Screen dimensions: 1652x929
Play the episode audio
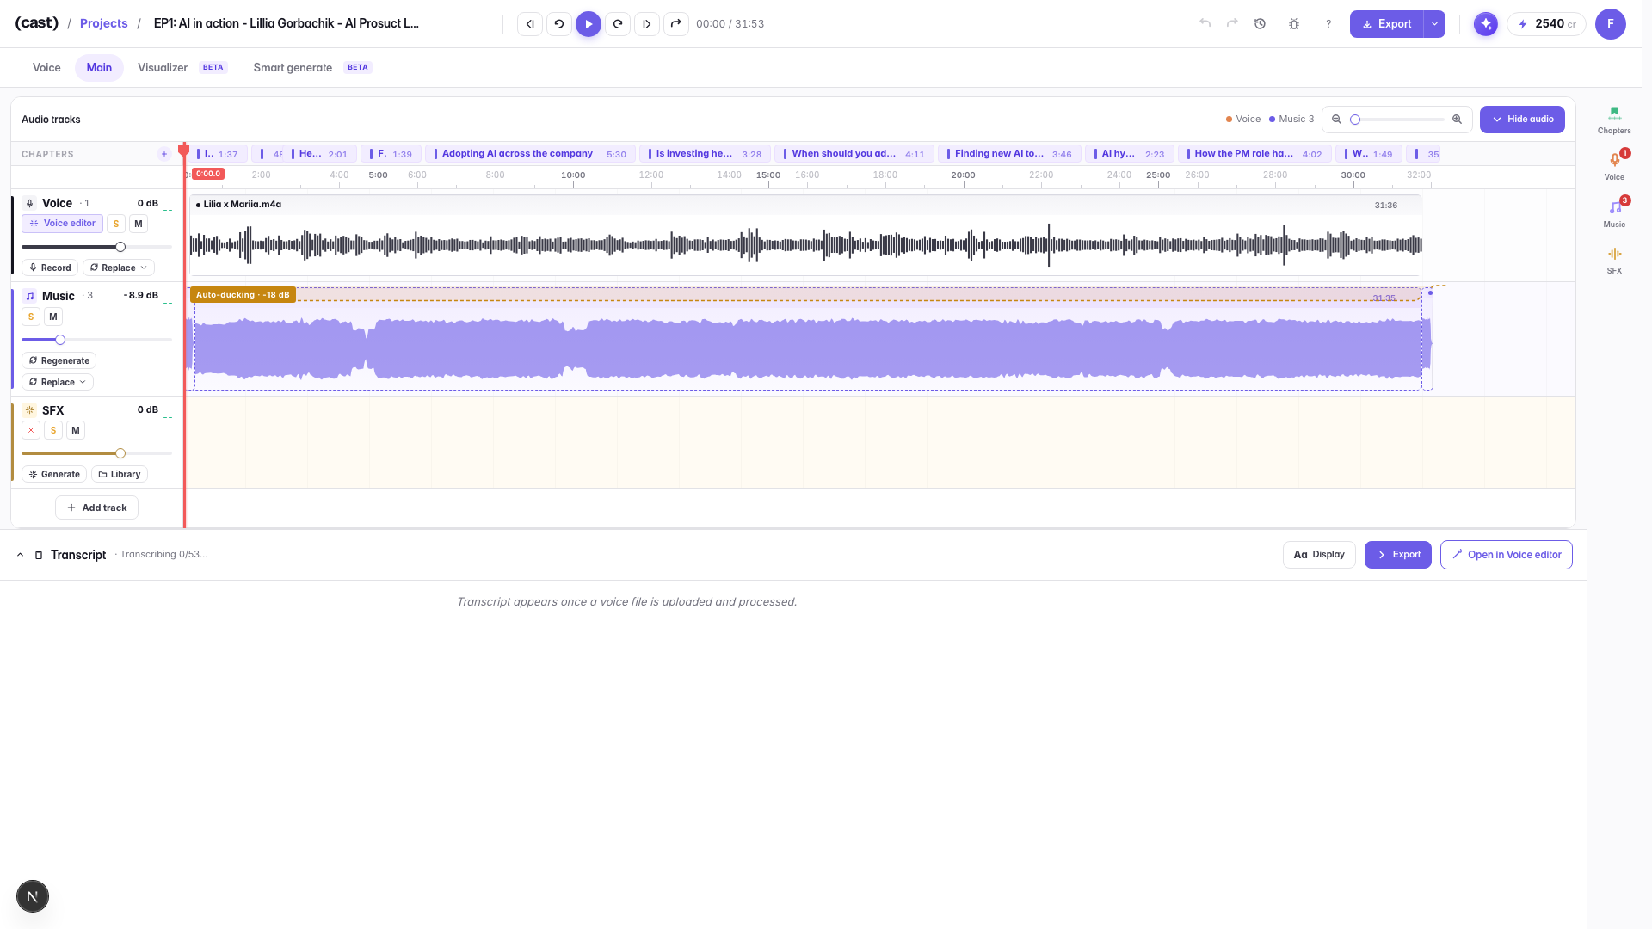point(589,24)
